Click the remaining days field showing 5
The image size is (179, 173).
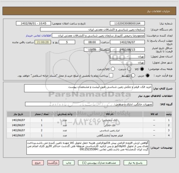(x=67, y=42)
